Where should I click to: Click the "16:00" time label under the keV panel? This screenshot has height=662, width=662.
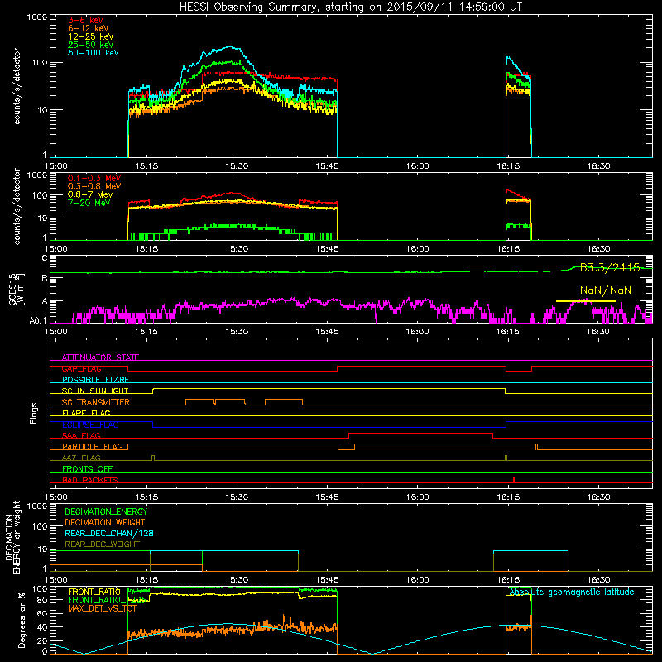pos(418,166)
